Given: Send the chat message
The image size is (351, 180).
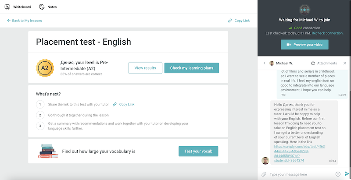Looking at the screenshot, I should (x=347, y=174).
